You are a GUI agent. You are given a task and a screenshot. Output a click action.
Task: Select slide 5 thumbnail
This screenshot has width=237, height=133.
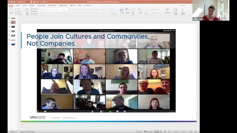click(13, 35)
